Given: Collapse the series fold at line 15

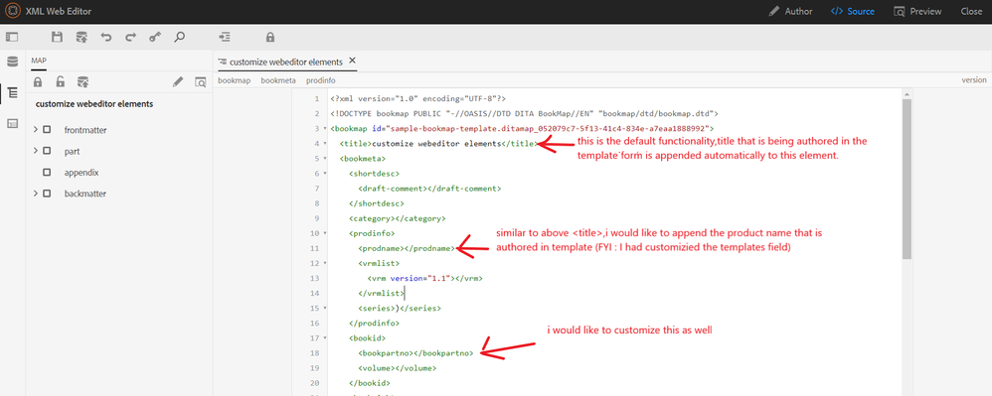Looking at the screenshot, I should [325, 309].
